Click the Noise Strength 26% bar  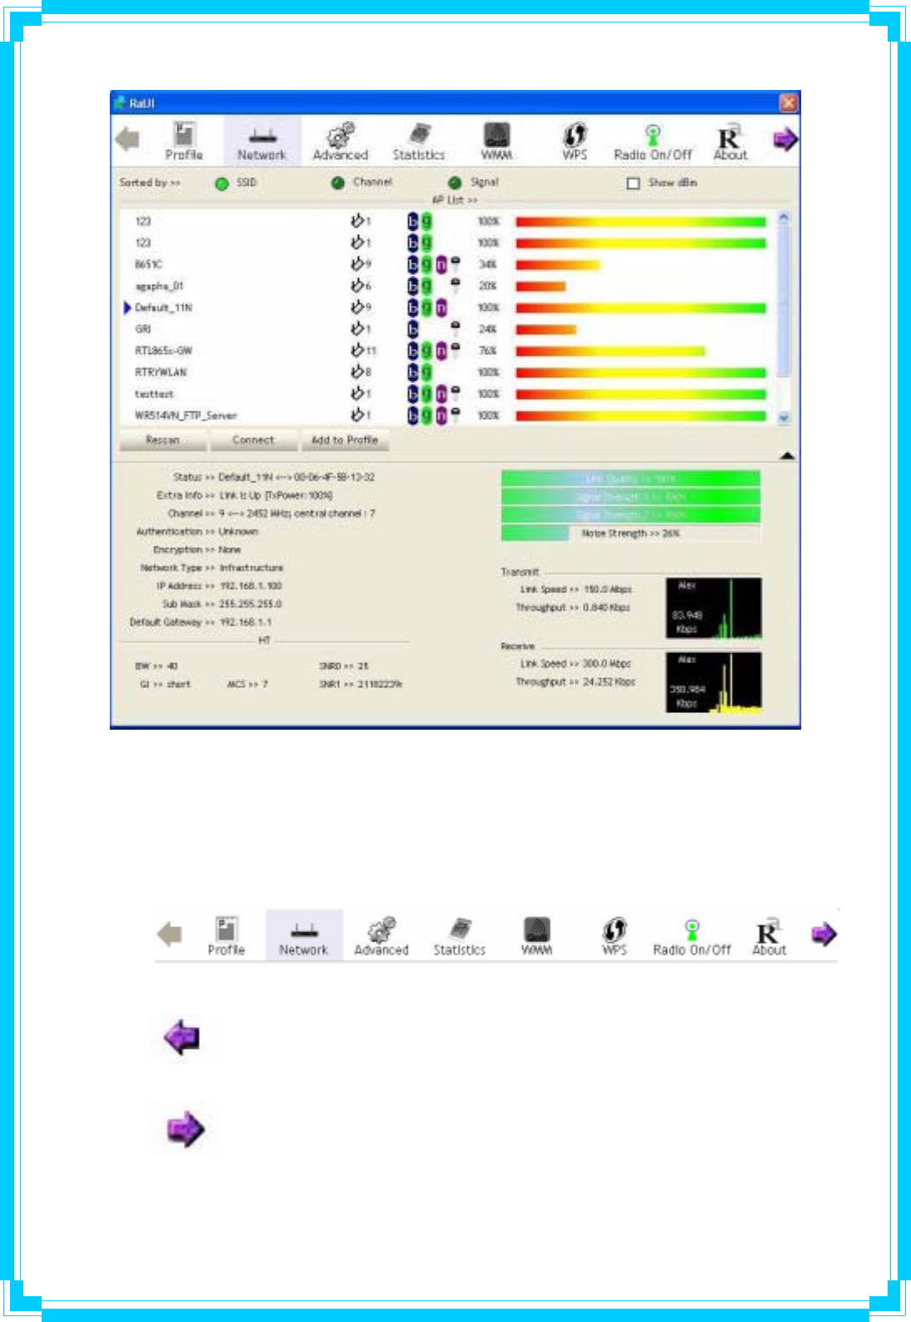coord(631,533)
